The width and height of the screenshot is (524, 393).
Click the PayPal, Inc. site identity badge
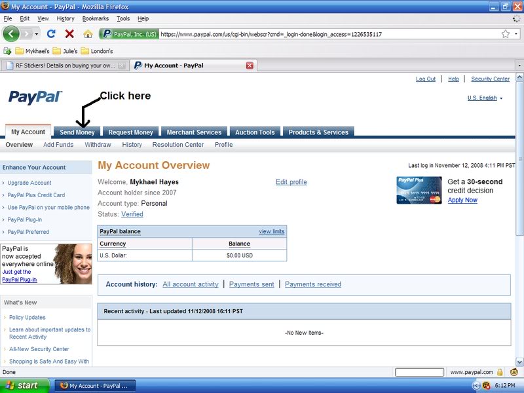[x=128, y=34]
